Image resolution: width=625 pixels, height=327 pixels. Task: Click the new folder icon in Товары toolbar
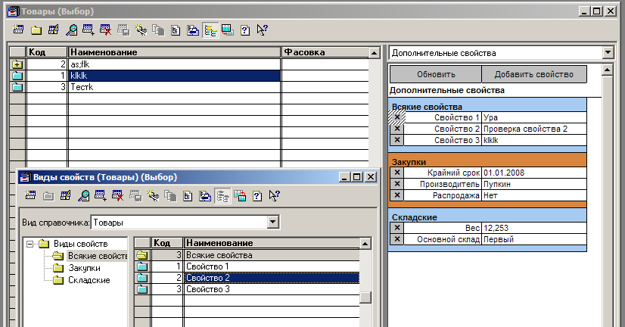[36, 30]
